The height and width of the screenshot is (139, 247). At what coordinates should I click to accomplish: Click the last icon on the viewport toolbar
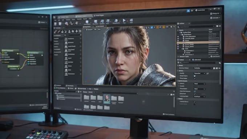(174, 27)
